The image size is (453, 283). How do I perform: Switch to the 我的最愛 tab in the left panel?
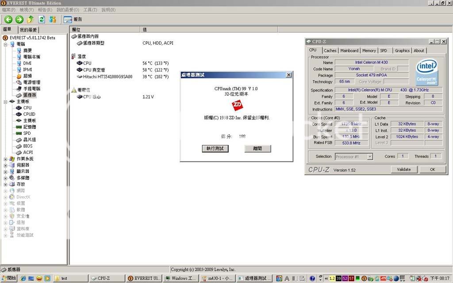[28, 30]
